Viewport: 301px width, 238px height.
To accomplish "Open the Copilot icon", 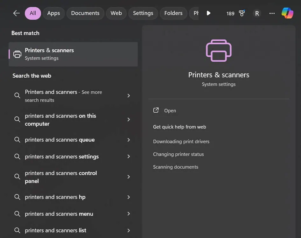I will [287, 13].
